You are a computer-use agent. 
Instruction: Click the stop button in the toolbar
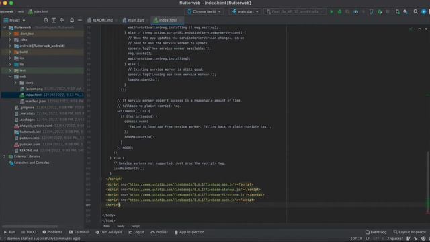(388, 12)
